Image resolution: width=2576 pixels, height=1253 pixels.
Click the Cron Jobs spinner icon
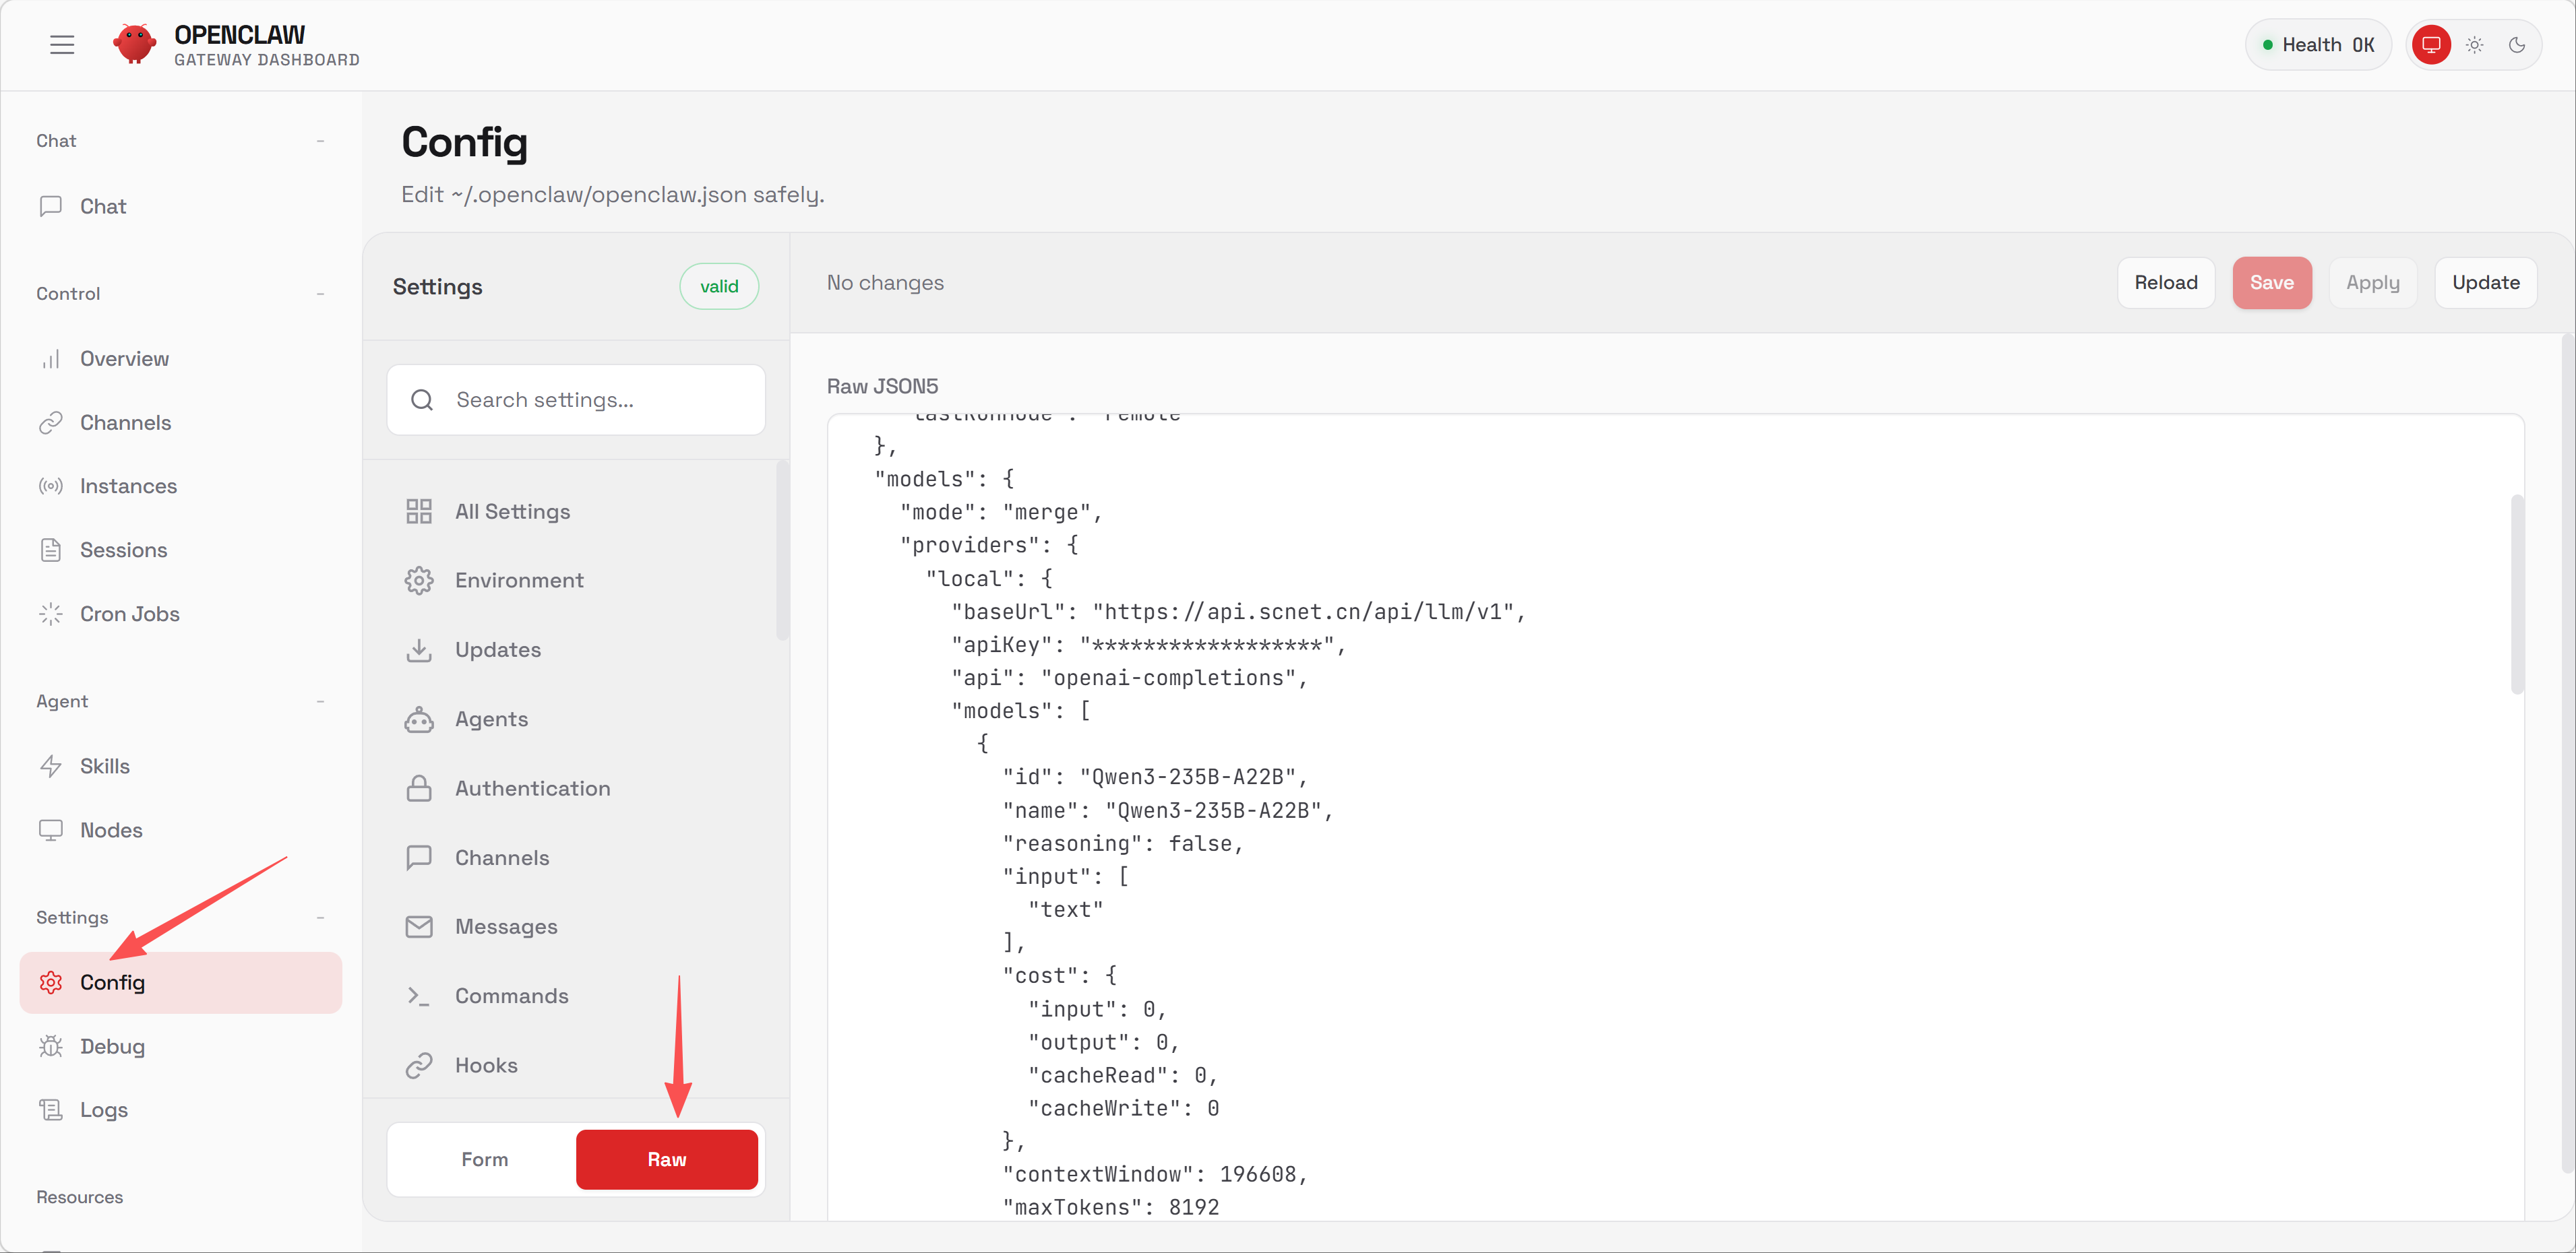(51, 614)
